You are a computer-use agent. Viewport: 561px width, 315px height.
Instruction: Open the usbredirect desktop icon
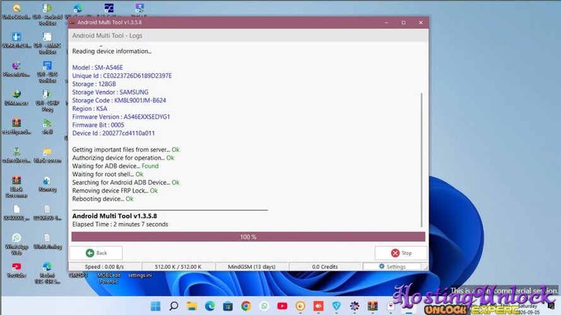coord(16,156)
